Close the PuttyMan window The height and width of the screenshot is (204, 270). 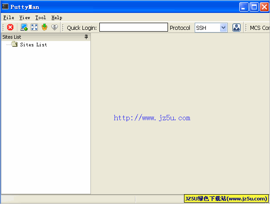pyautogui.click(x=264, y=7)
